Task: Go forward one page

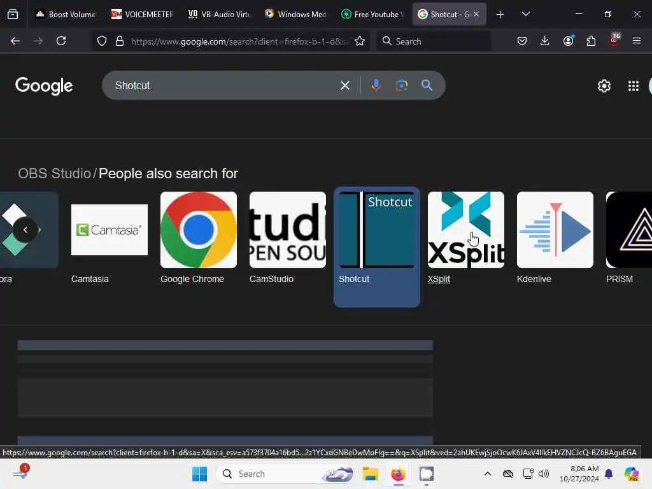Action: tap(38, 41)
